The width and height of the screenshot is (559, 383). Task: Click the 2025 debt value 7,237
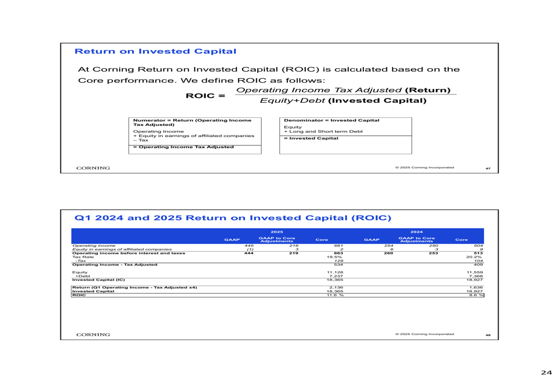click(336, 276)
